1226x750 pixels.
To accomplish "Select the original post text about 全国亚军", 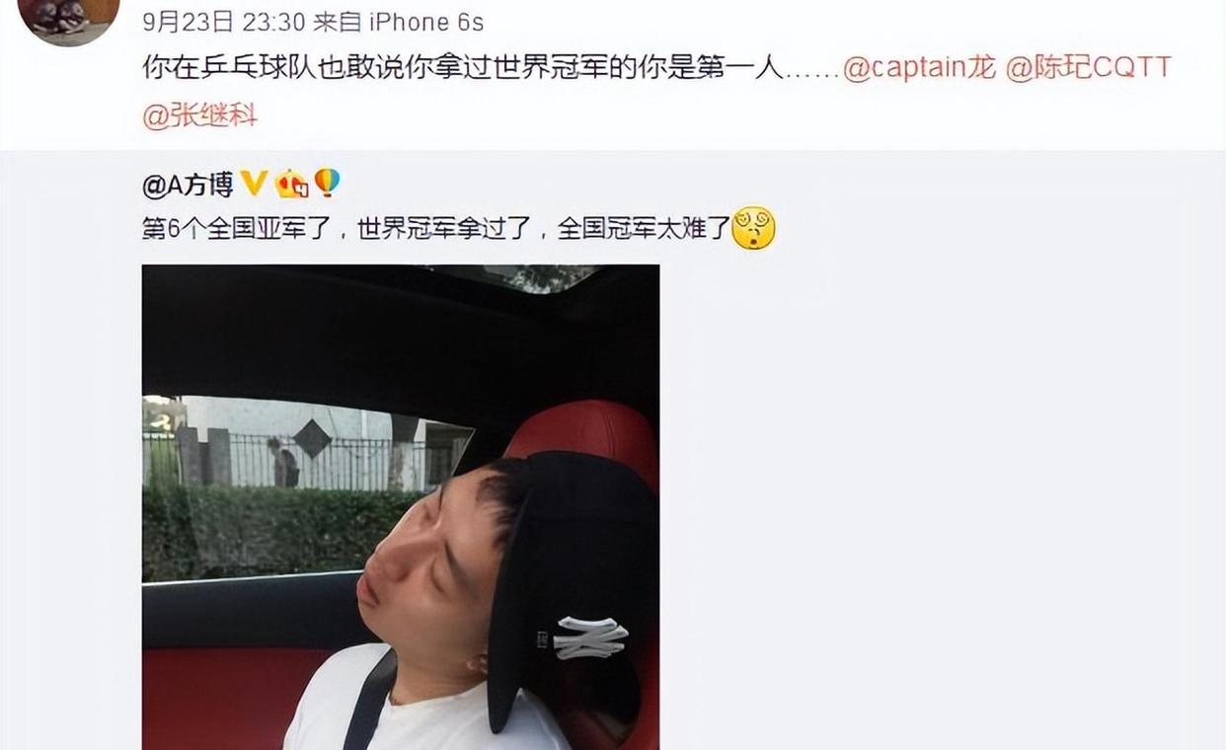I will pos(435,230).
